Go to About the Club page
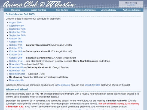Image resolution: width=147 pixels, height=110 pixels. (39, 10)
